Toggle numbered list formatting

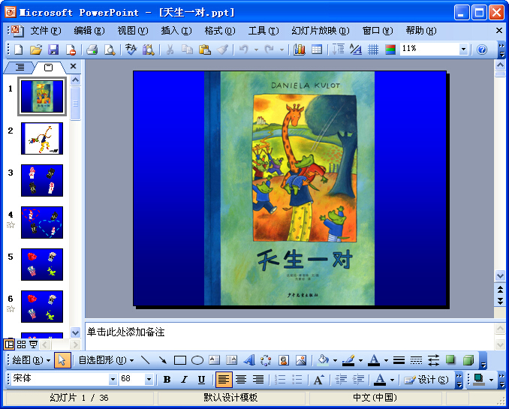(280, 380)
